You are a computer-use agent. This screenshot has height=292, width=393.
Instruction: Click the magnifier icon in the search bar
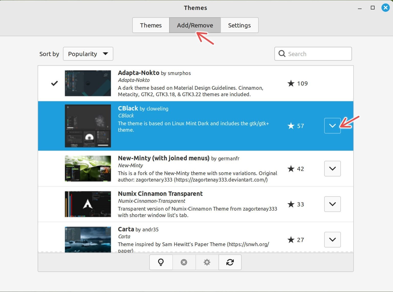(x=282, y=54)
